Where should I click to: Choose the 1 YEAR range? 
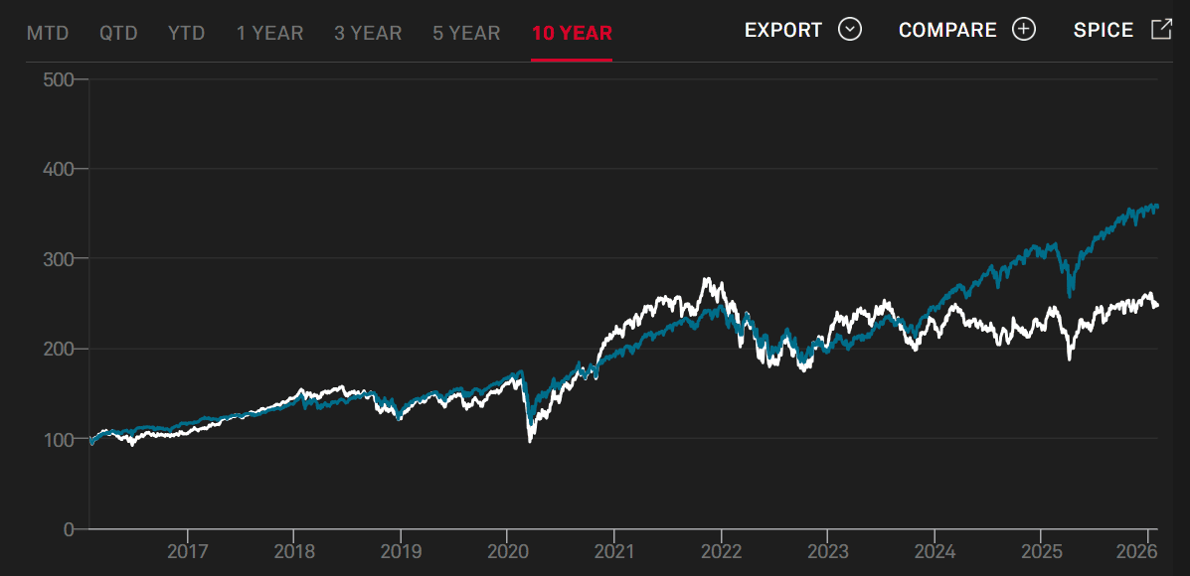click(269, 33)
